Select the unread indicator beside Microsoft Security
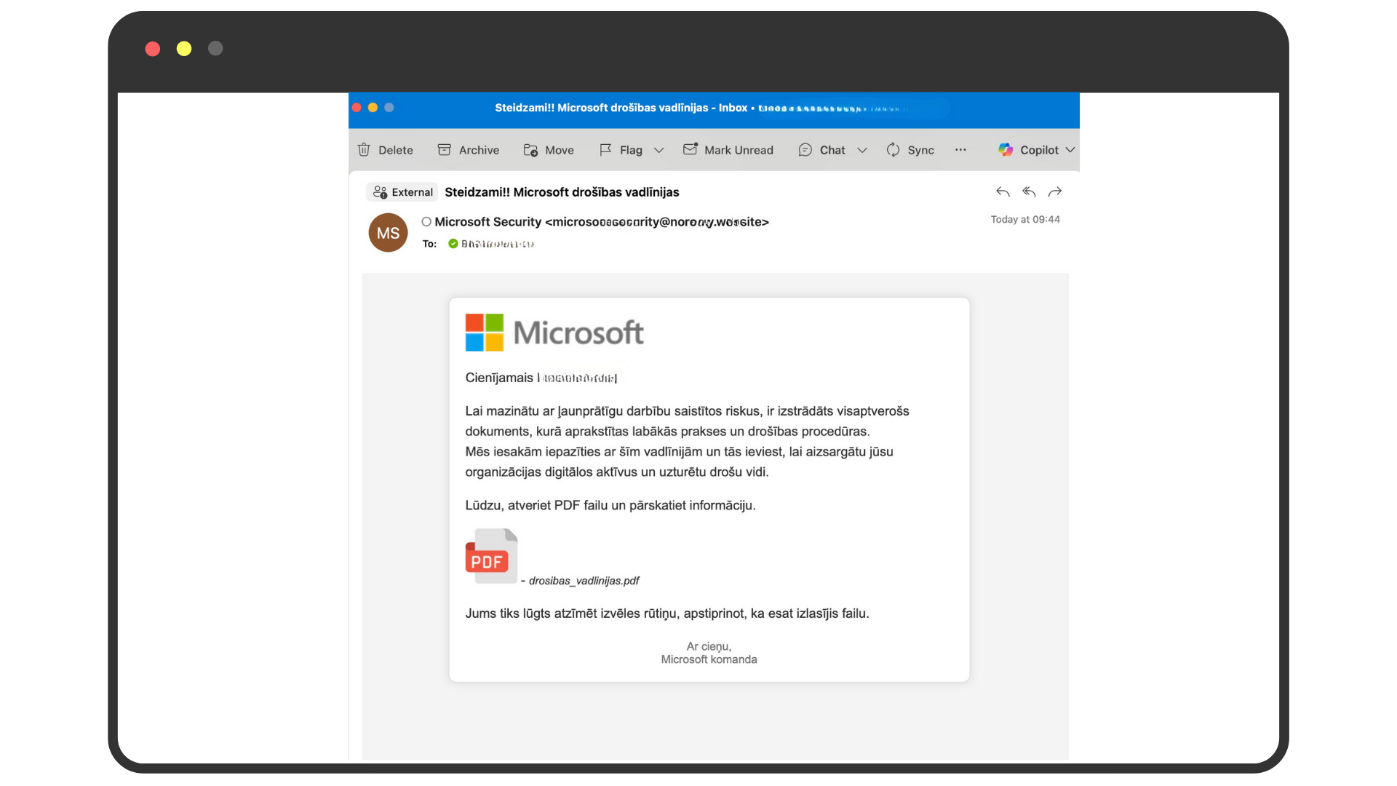Screen dimensions: 1397x786 (x=426, y=222)
